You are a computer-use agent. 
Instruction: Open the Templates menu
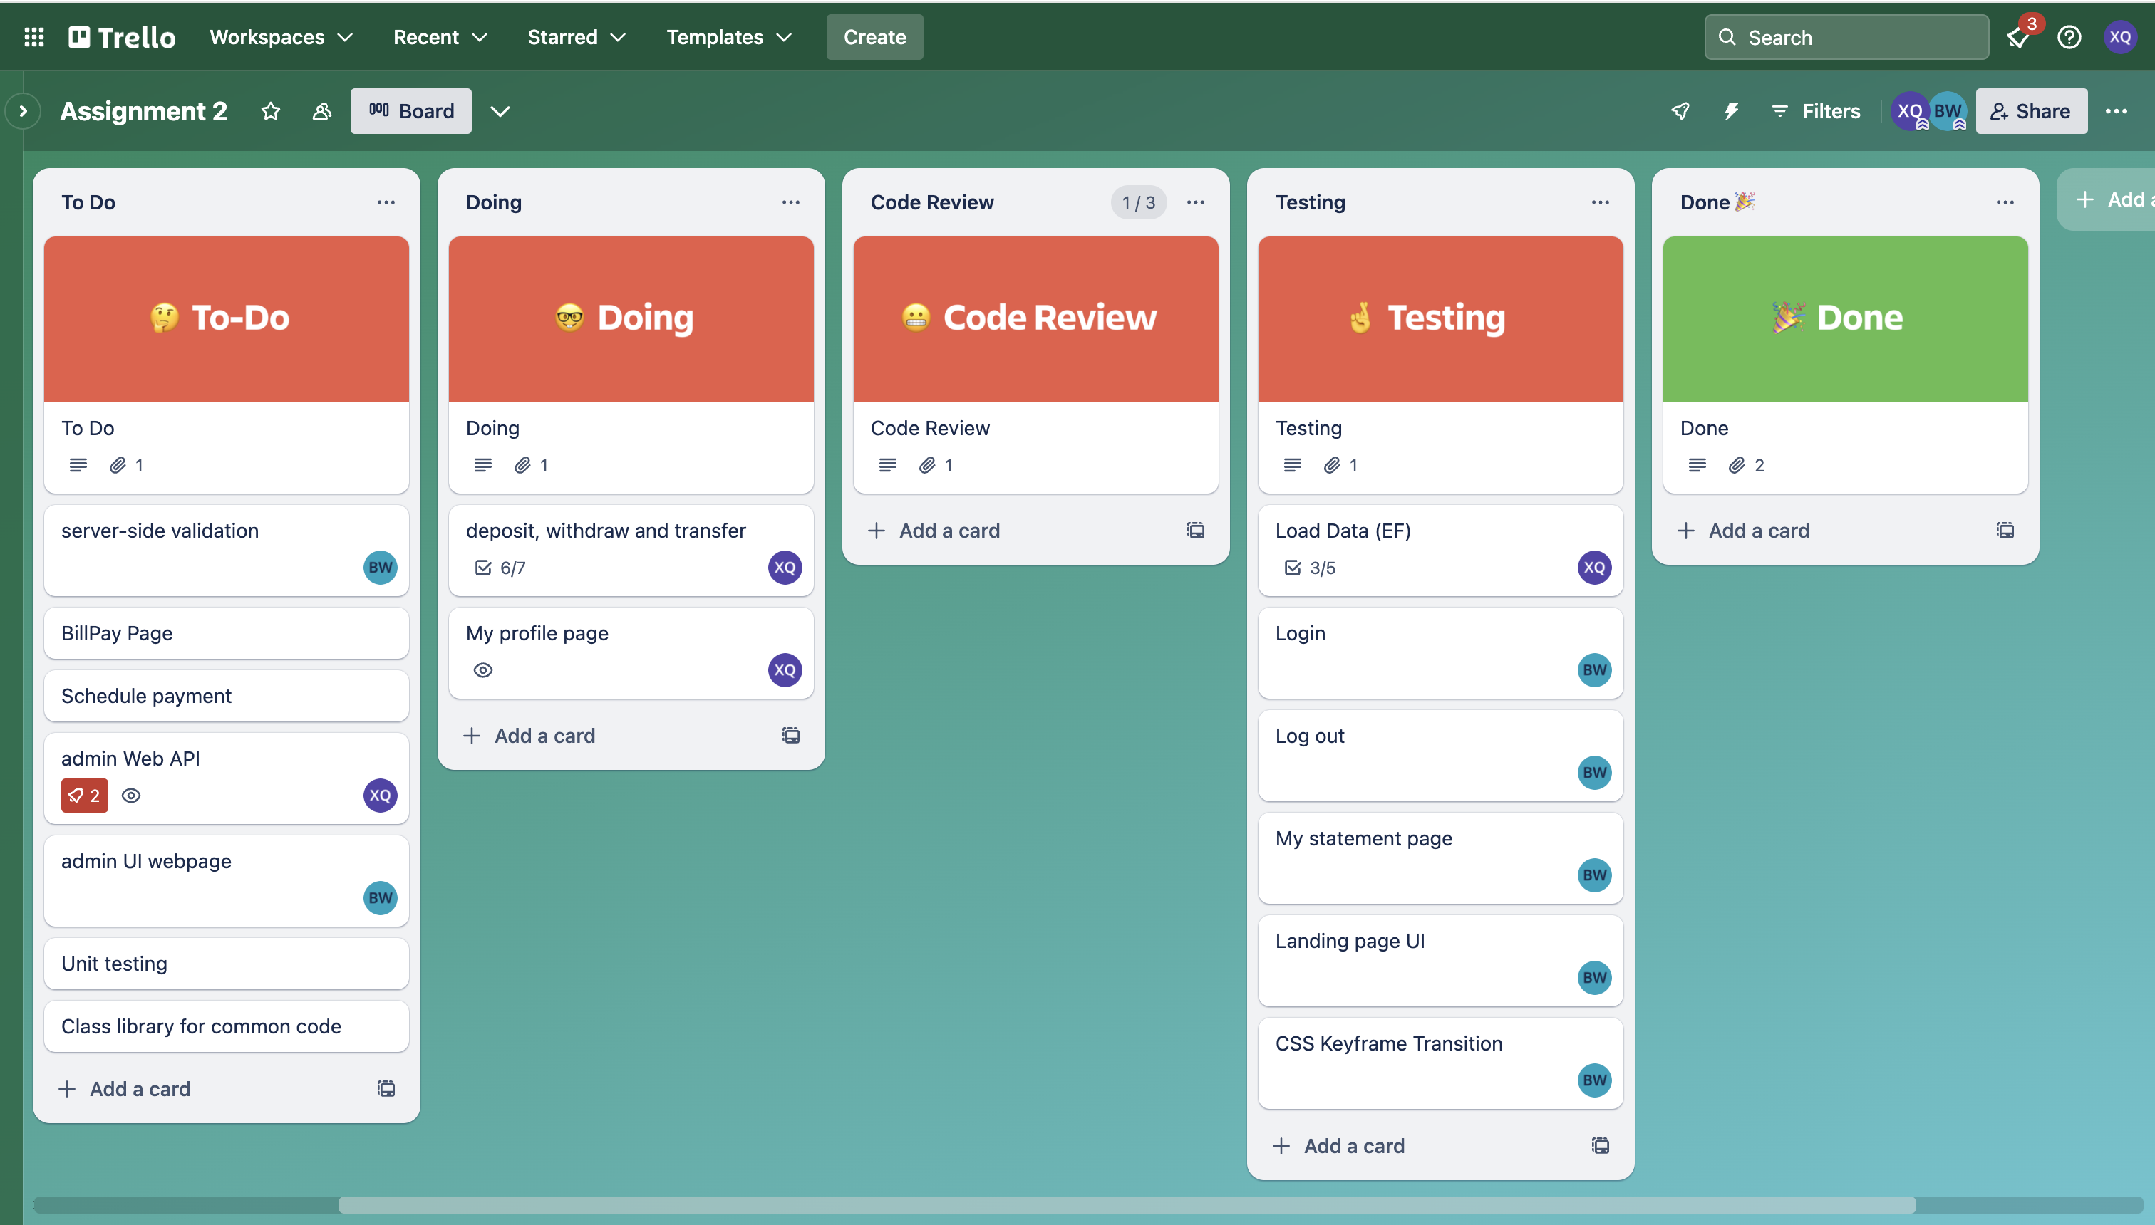tap(729, 37)
